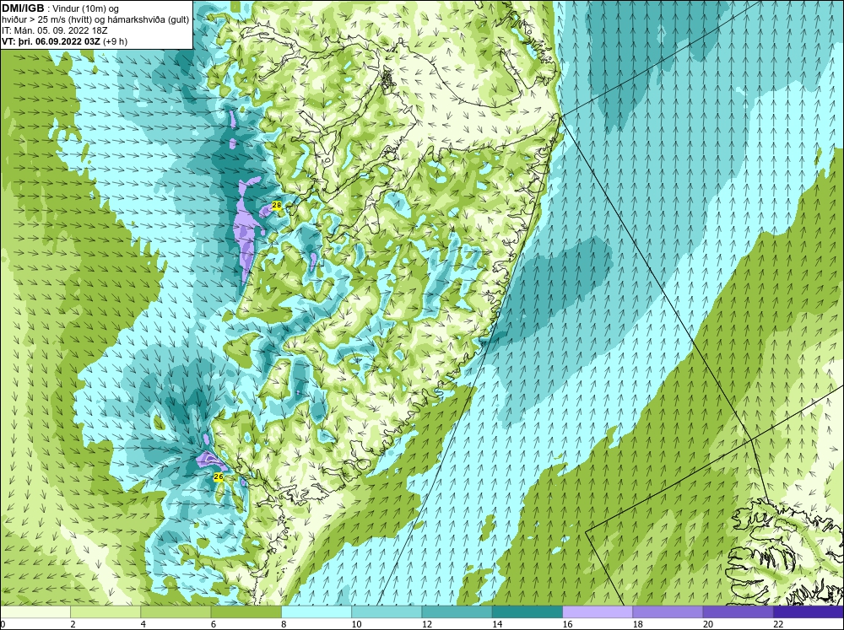Click the darkest purple legend swatch above 22

click(809, 612)
